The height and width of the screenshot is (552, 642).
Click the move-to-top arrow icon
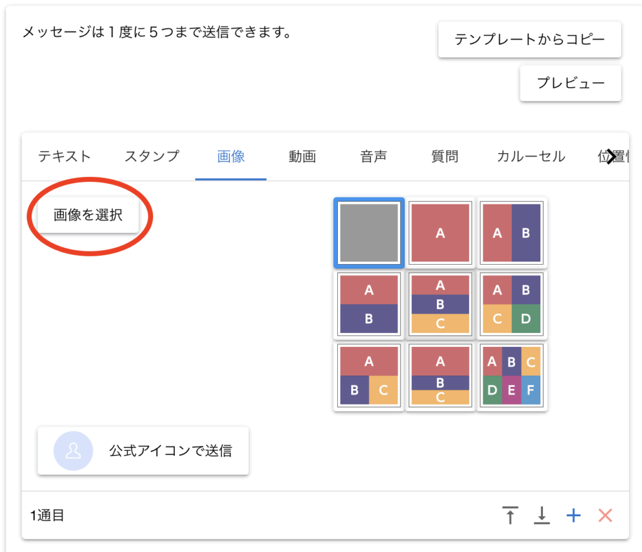tap(510, 516)
